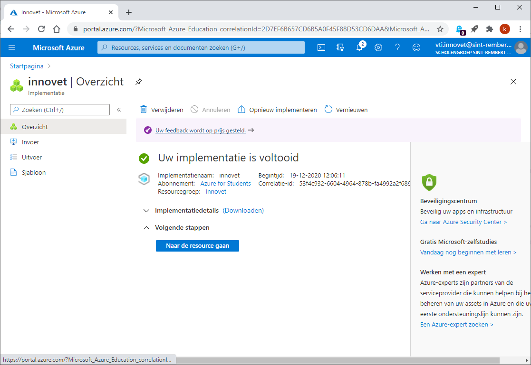This screenshot has height=365, width=531.
Task: Open the directory and subscription filter icon
Action: click(340, 47)
